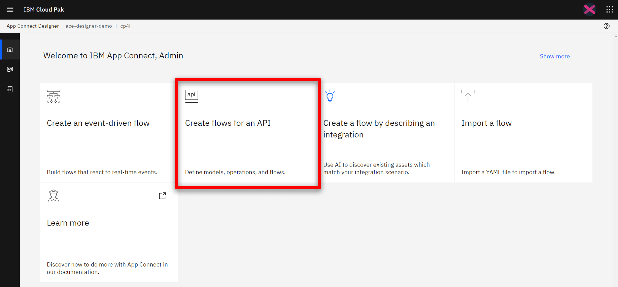618x287 pixels.
Task: Click the lightbulb AI icon
Action: 330,96
